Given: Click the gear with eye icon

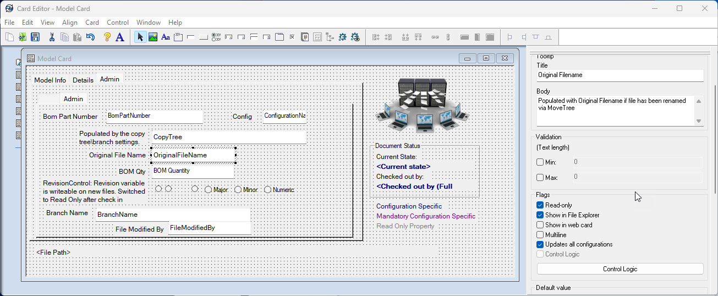Looking at the screenshot, I should (x=355, y=37).
